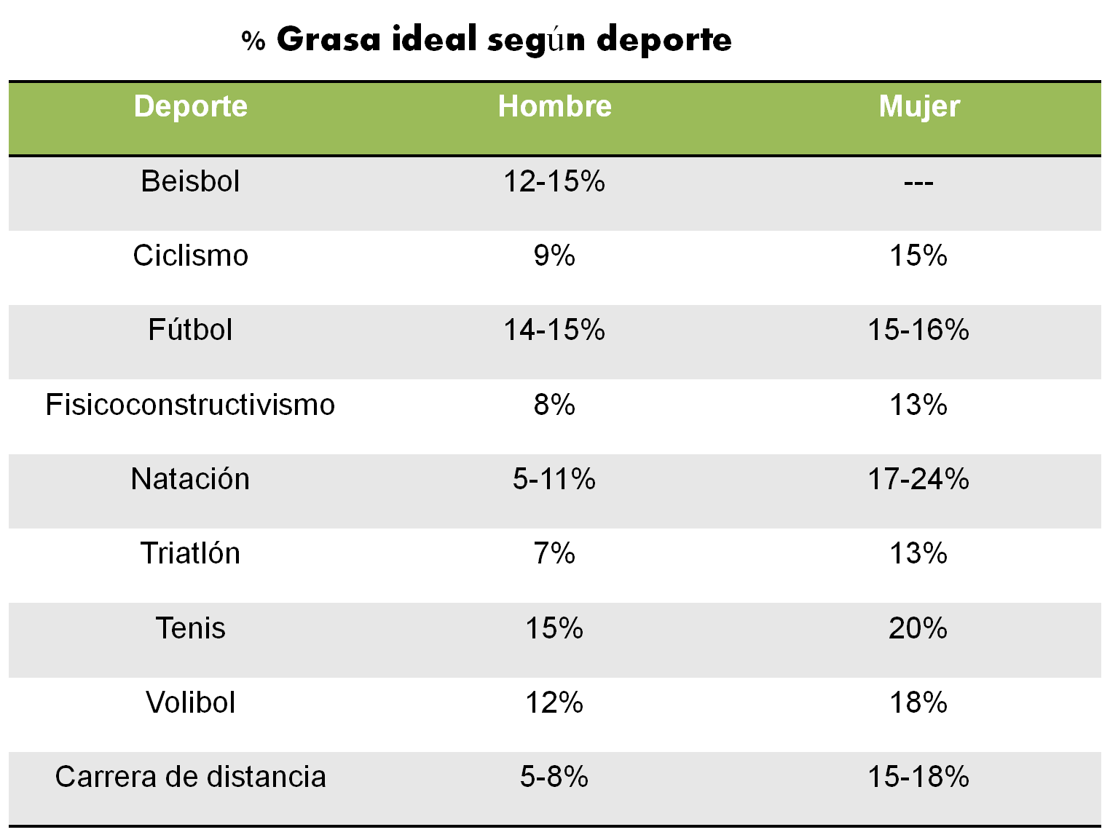Select the Fútbol row label
Screen dimensions: 1110x835
(191, 330)
